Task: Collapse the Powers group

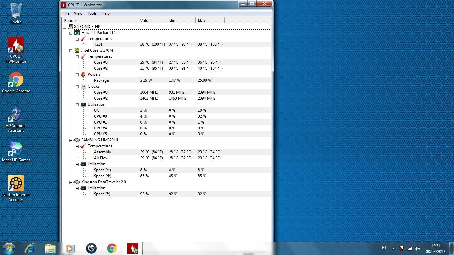Action: (x=77, y=75)
